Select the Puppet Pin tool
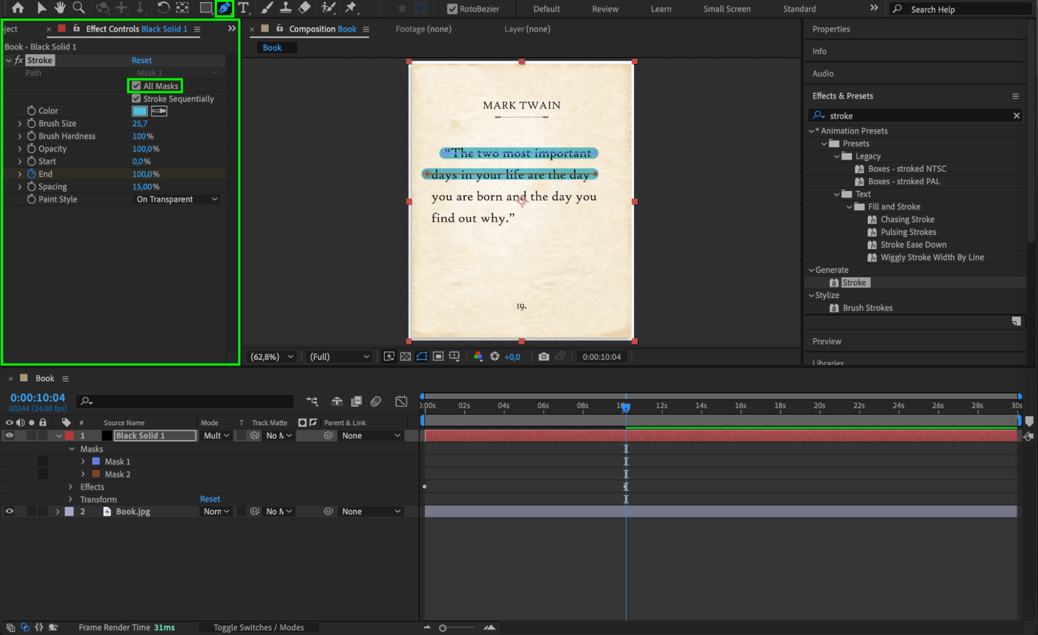The width and height of the screenshot is (1038, 635). click(x=351, y=8)
